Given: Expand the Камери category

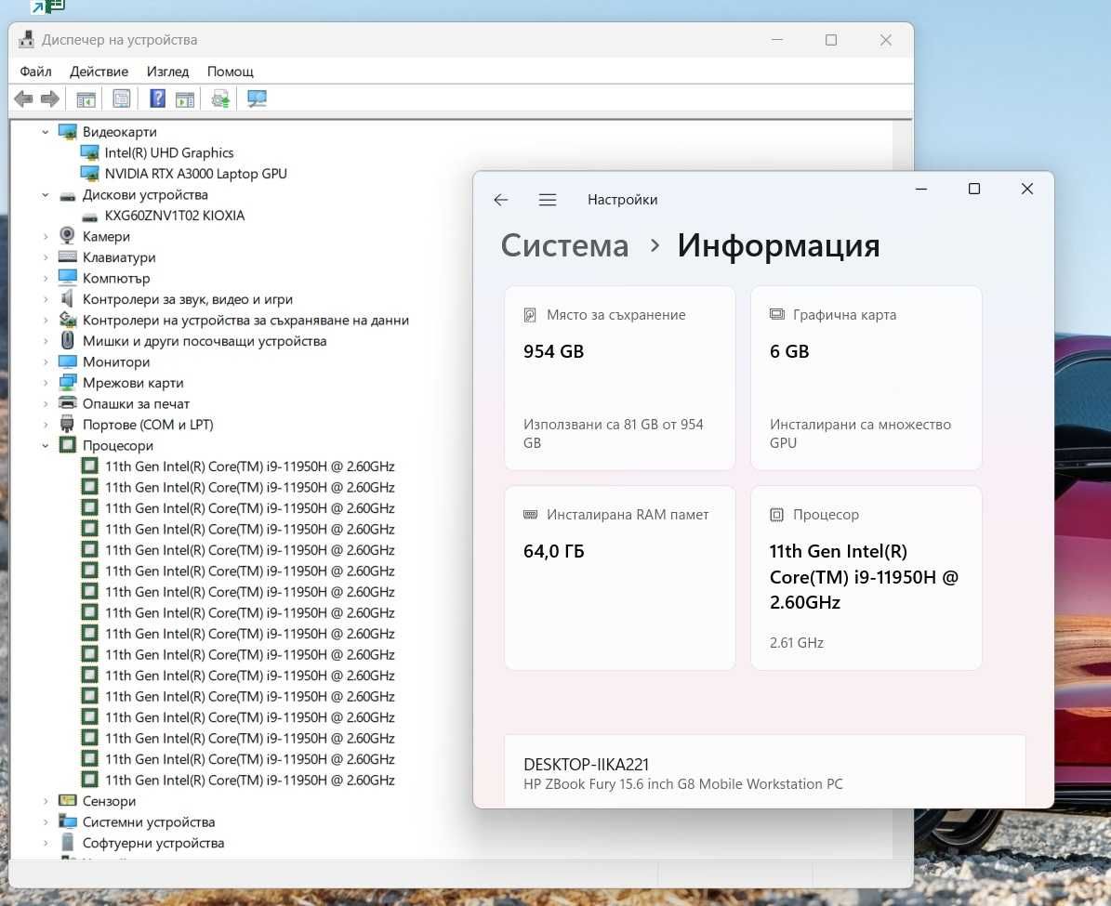Looking at the screenshot, I should coord(46,237).
